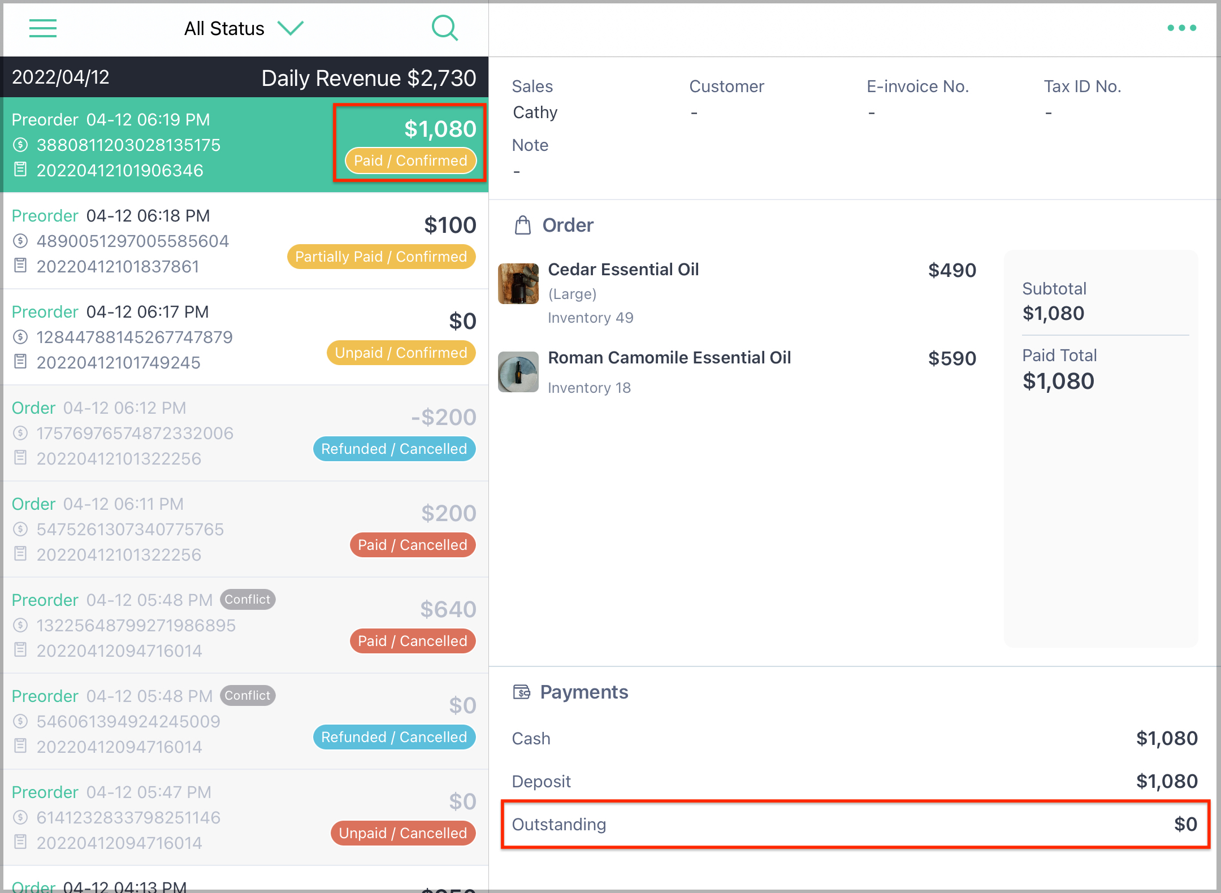Click receipt icon beside 20220412101906346
1221x893 pixels.
pyautogui.click(x=20, y=169)
